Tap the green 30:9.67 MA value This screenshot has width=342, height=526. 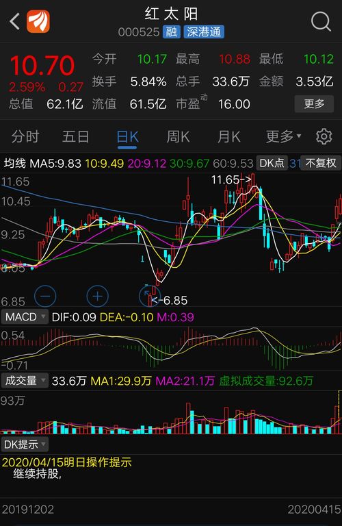point(189,164)
